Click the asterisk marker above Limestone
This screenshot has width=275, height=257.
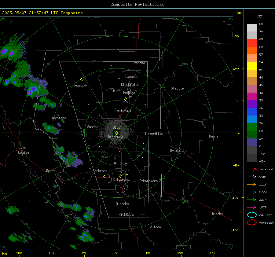click(x=58, y=115)
